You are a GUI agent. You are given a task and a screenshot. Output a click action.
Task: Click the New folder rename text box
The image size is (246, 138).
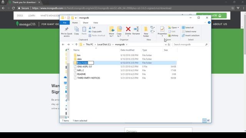point(85,63)
